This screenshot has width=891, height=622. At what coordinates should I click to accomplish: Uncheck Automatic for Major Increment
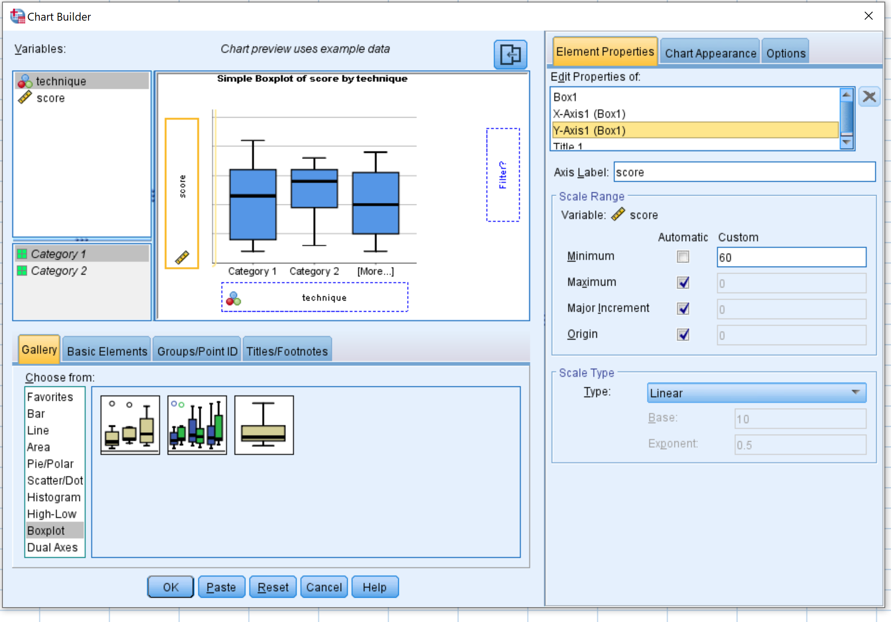click(683, 308)
